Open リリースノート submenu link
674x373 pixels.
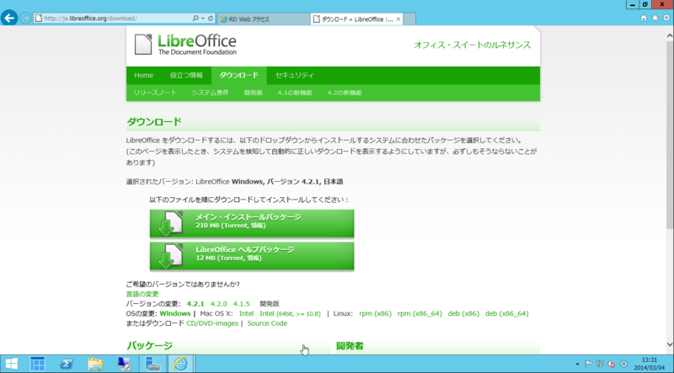click(155, 93)
